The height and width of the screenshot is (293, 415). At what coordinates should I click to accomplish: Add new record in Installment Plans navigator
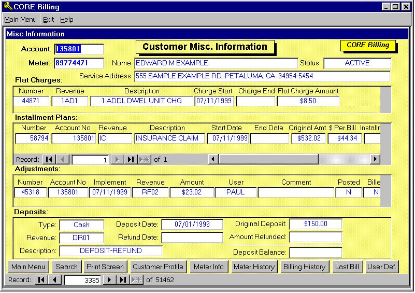[x=145, y=160]
